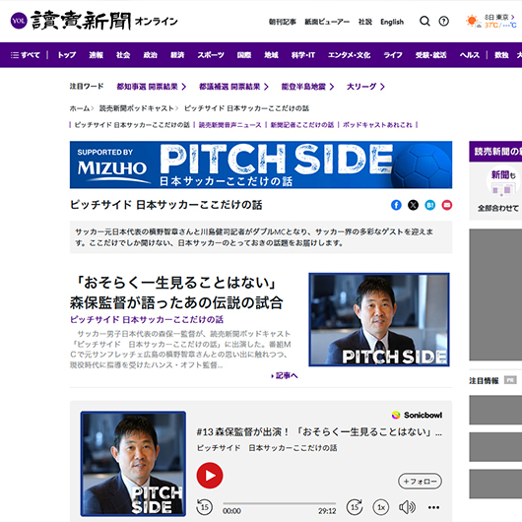Open 読売新聞音声ニュース sub-nav link
522x522 pixels.
[x=230, y=125]
